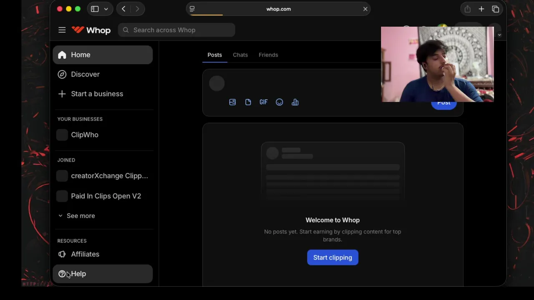Viewport: 534px width, 300px height.
Task: Click the whop.com address bar
Action: (x=279, y=9)
